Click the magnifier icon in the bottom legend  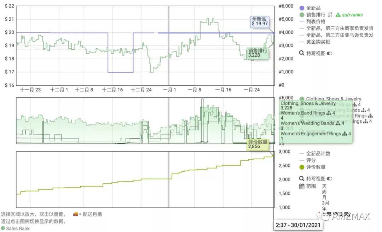click(x=302, y=178)
